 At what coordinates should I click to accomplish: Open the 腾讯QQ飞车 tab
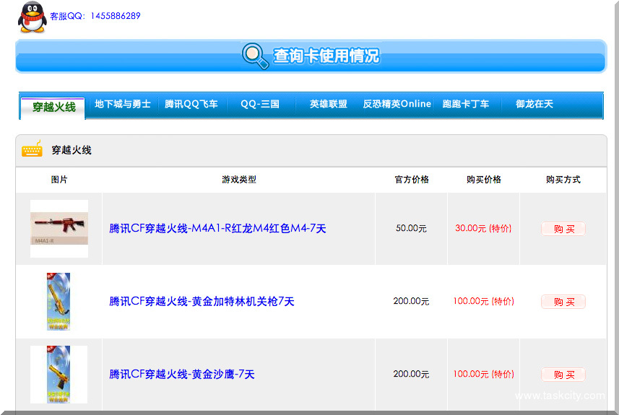coord(191,104)
